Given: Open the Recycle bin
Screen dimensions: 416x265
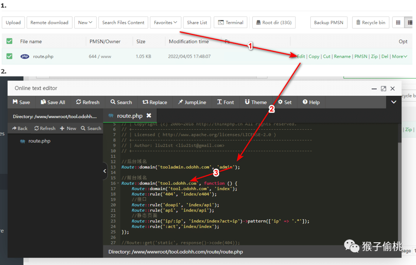Looking at the screenshot, I should click(x=371, y=23).
